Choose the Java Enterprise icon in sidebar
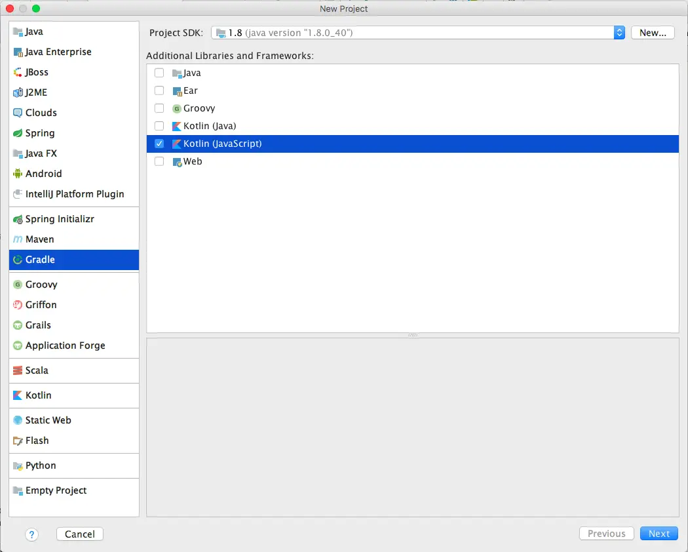 click(18, 52)
